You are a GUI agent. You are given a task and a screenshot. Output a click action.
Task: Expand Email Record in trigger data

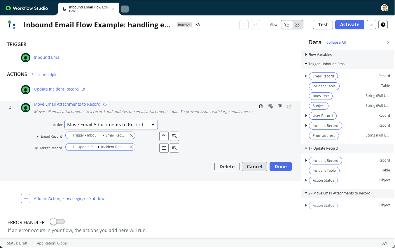[306, 76]
